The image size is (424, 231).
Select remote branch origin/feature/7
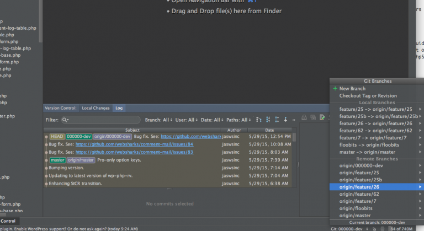click(377, 201)
